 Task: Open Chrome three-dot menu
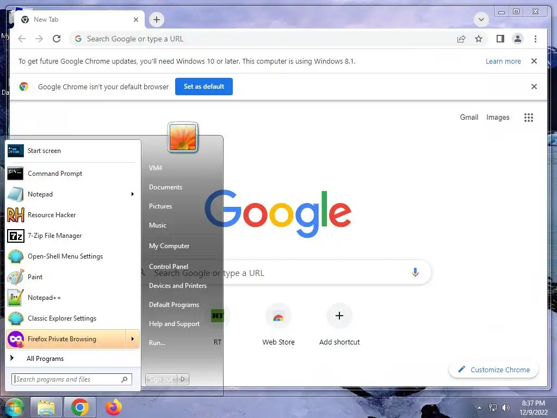(x=535, y=39)
